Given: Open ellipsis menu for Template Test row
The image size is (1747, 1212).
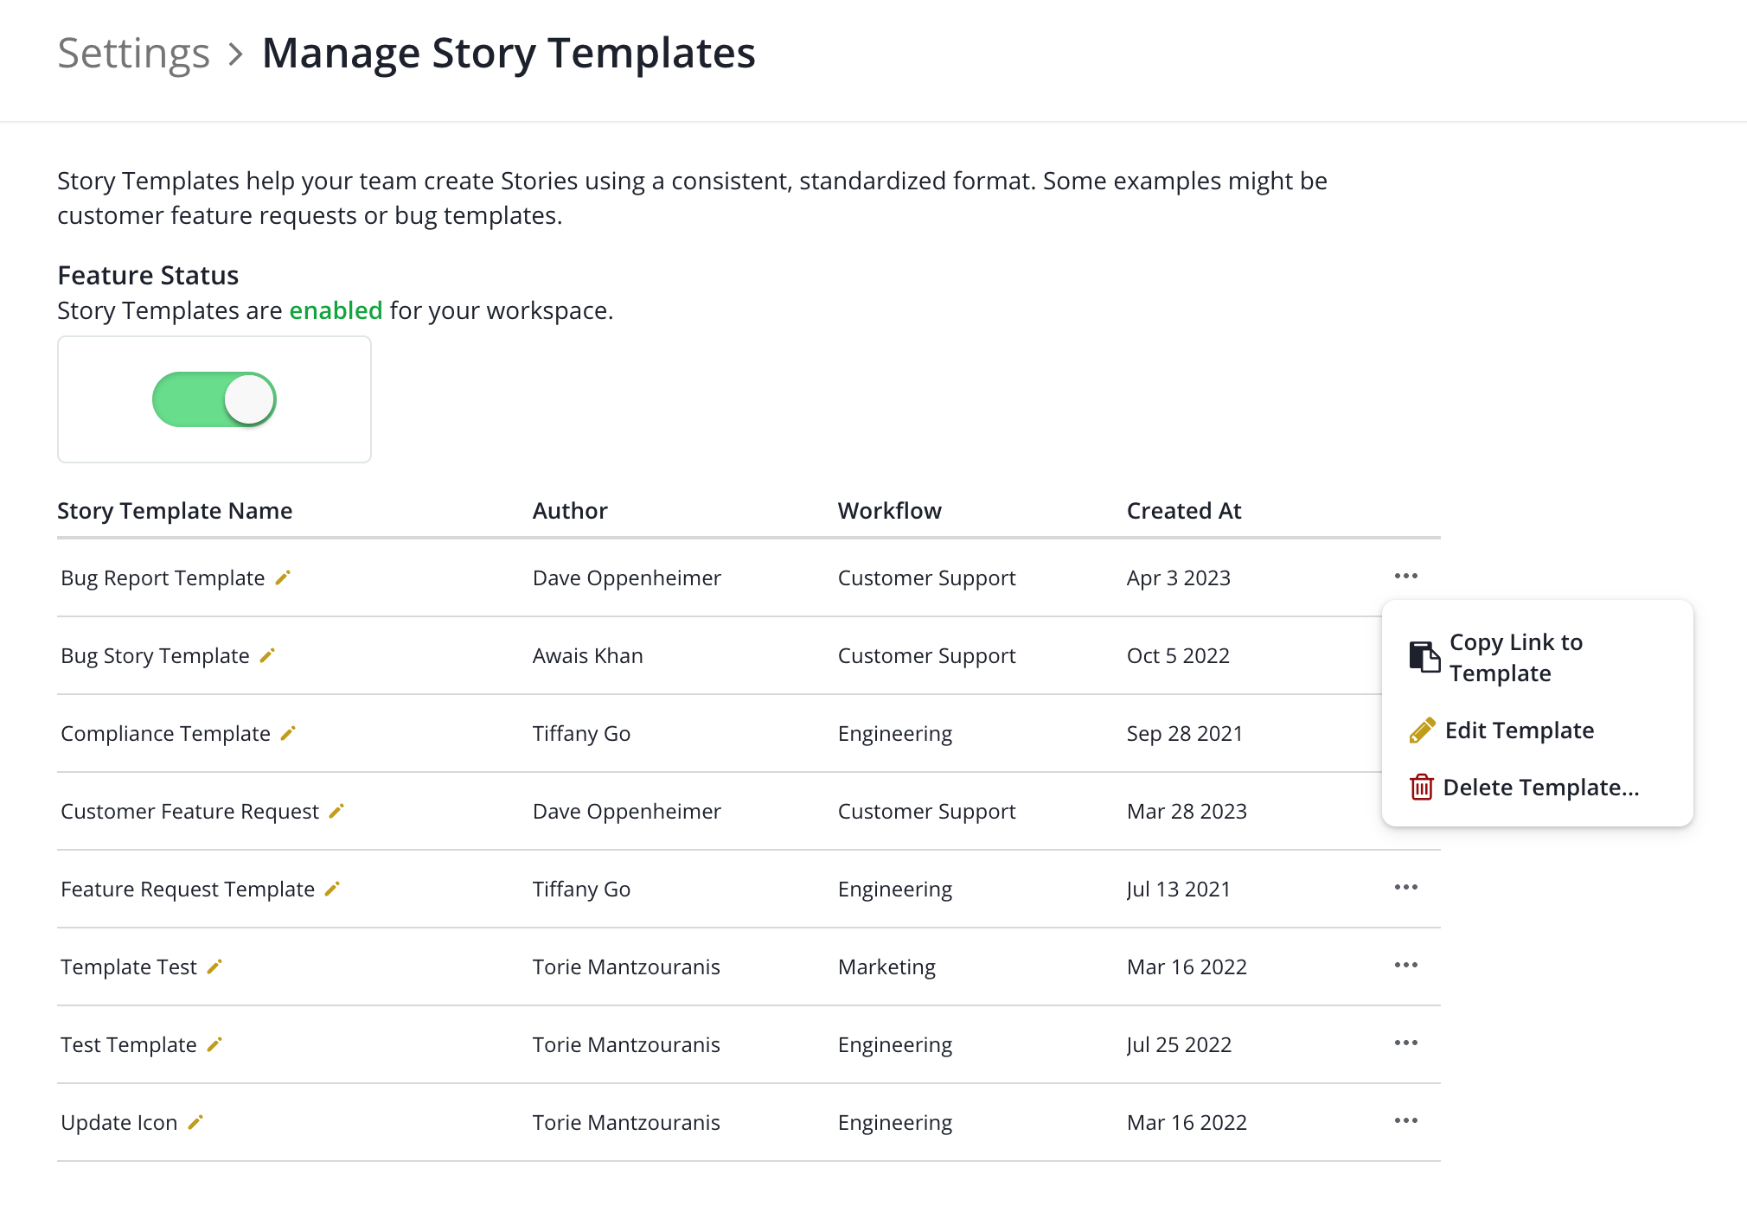Looking at the screenshot, I should pyautogui.click(x=1405, y=966).
